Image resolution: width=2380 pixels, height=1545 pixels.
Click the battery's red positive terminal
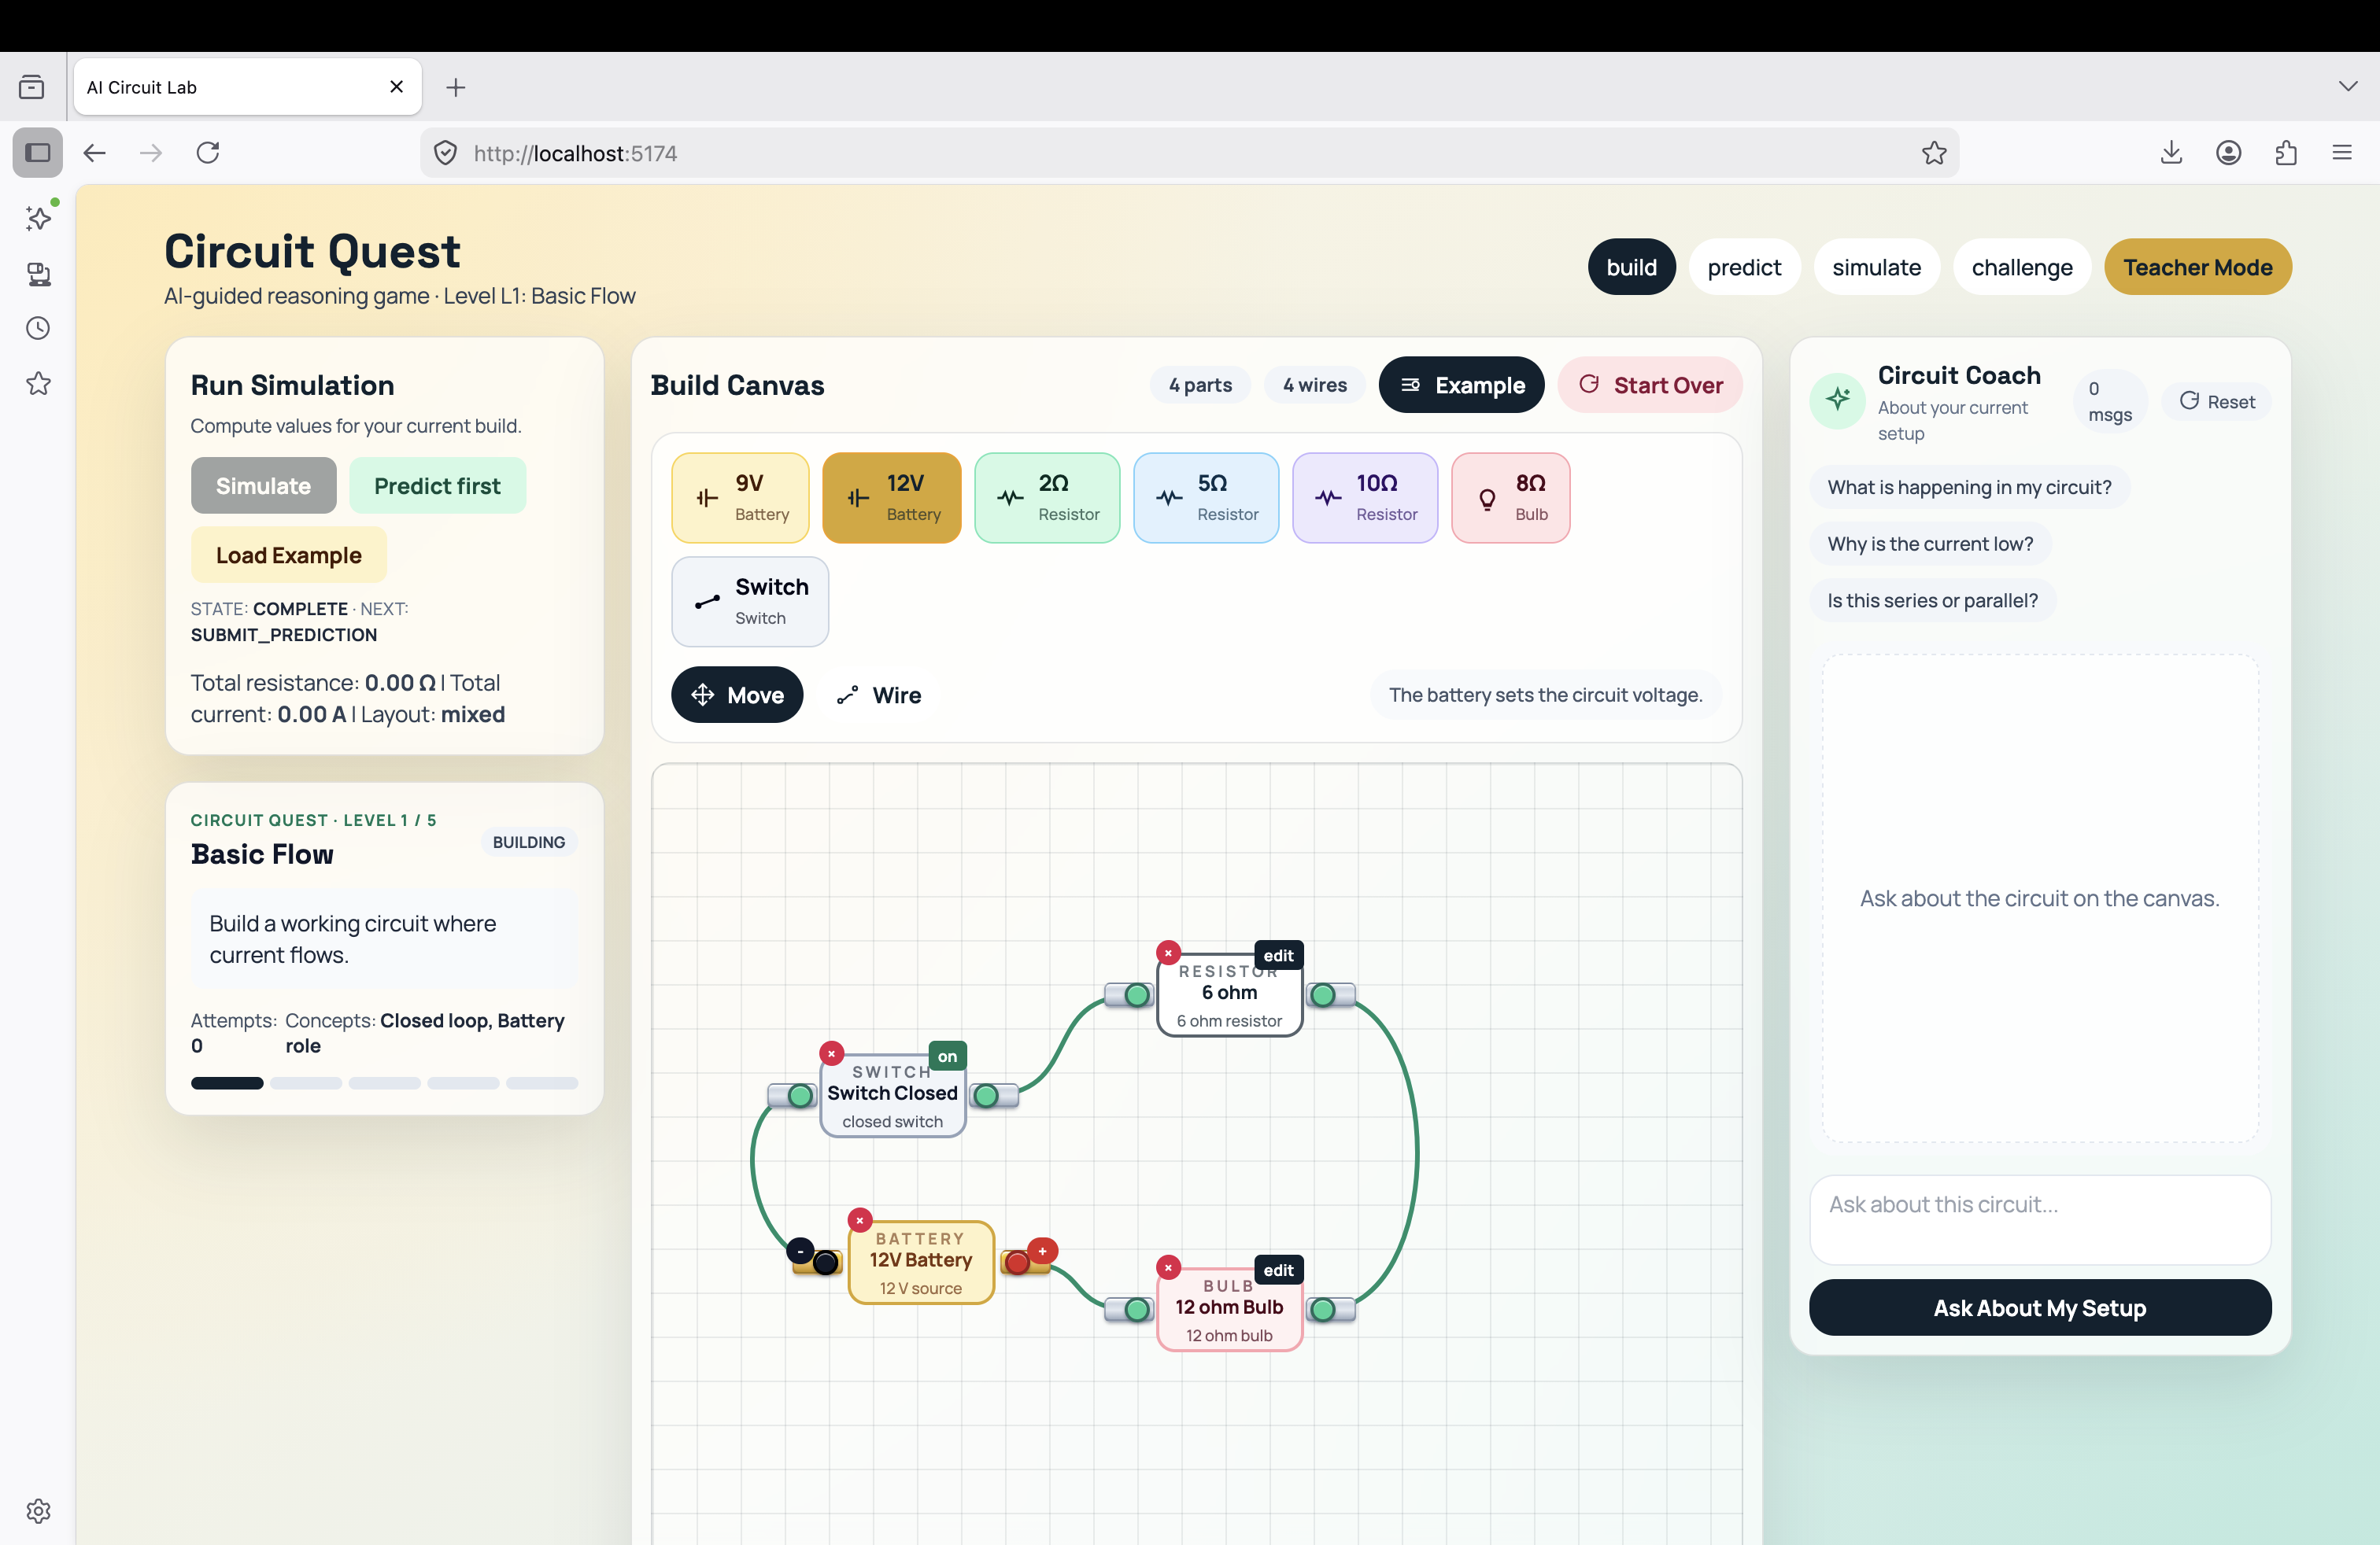coord(1017,1263)
